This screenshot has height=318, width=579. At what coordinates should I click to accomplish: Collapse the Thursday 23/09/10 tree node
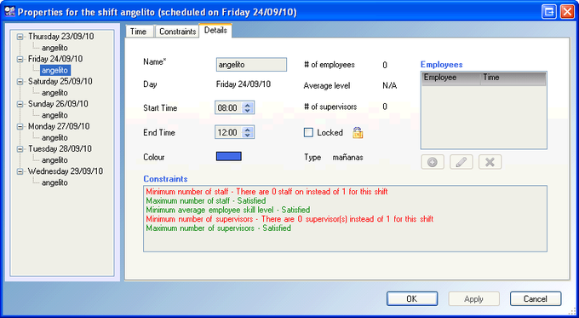pyautogui.click(x=20, y=37)
